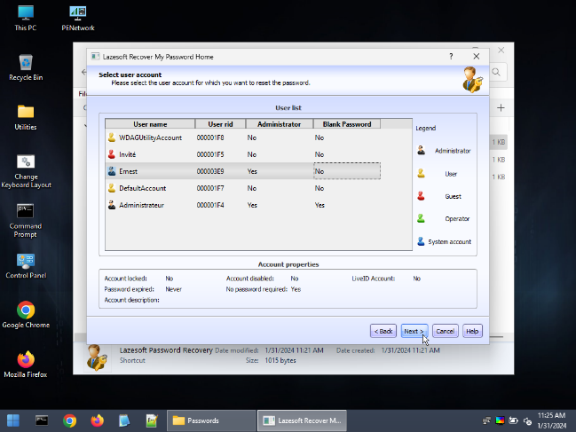Sort by User name column header

tap(150, 124)
